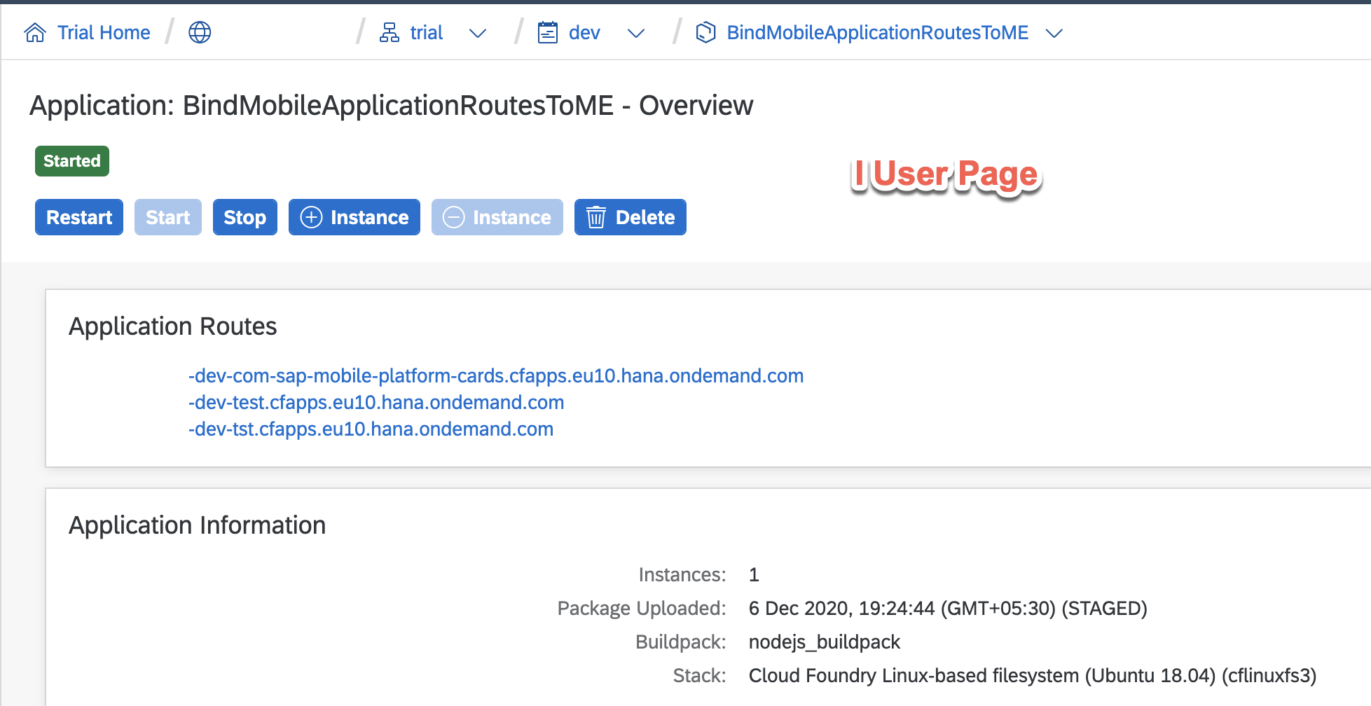Click the trial organization hierarchy icon

click(389, 33)
